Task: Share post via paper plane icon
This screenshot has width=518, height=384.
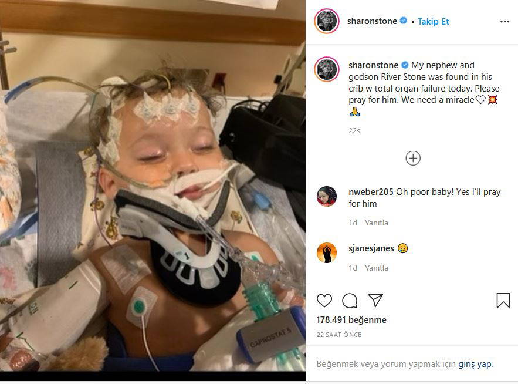Action: (x=375, y=300)
